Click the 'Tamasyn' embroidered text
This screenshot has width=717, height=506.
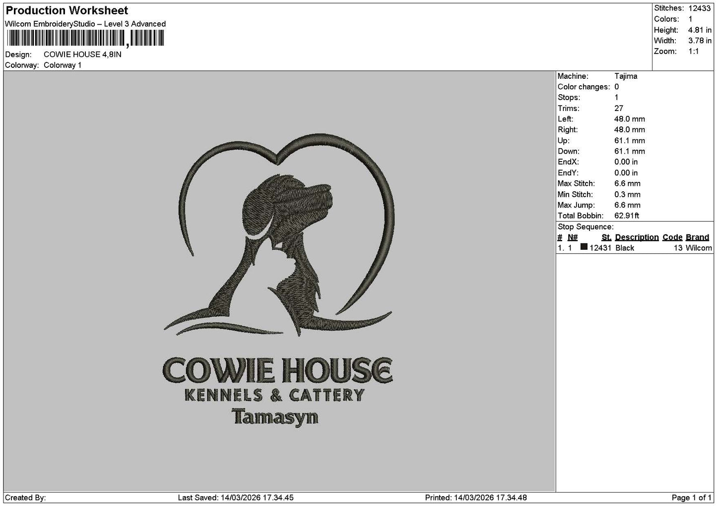pyautogui.click(x=275, y=417)
